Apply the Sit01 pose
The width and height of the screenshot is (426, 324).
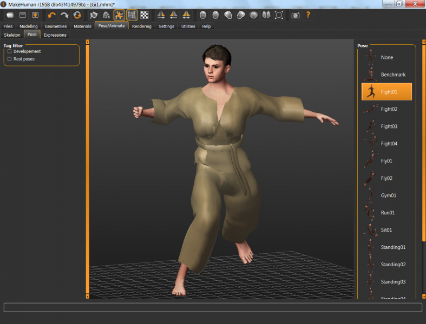(386, 230)
